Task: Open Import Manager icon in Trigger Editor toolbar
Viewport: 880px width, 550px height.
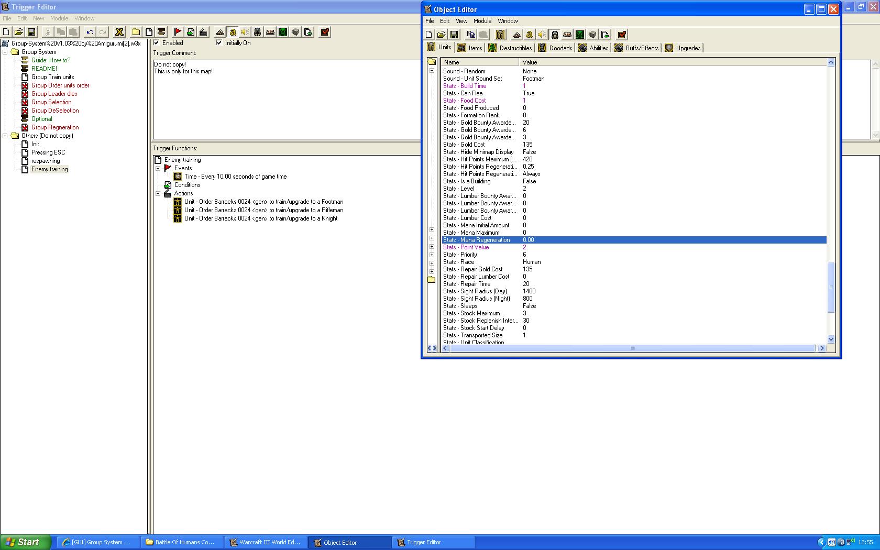Action: [308, 32]
